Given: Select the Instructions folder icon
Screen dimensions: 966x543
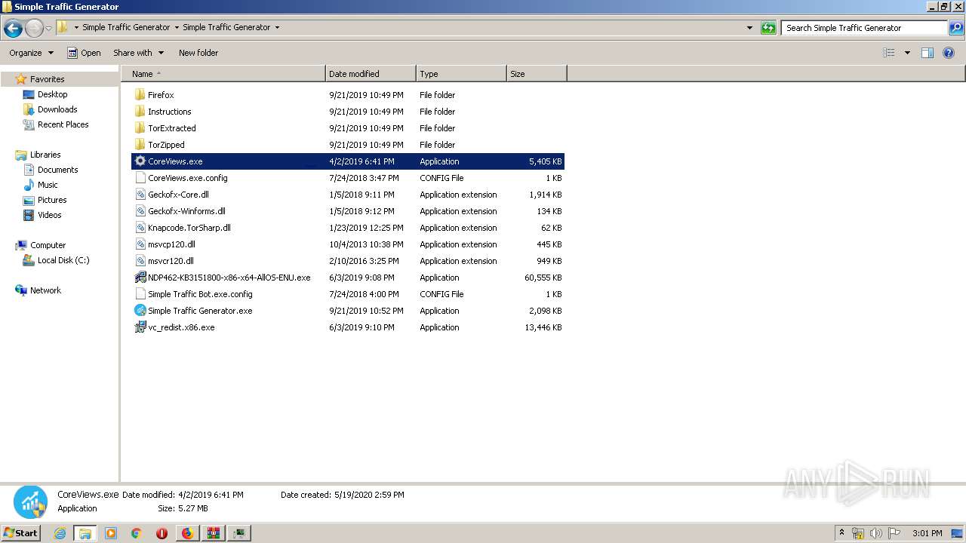Looking at the screenshot, I should tap(140, 112).
